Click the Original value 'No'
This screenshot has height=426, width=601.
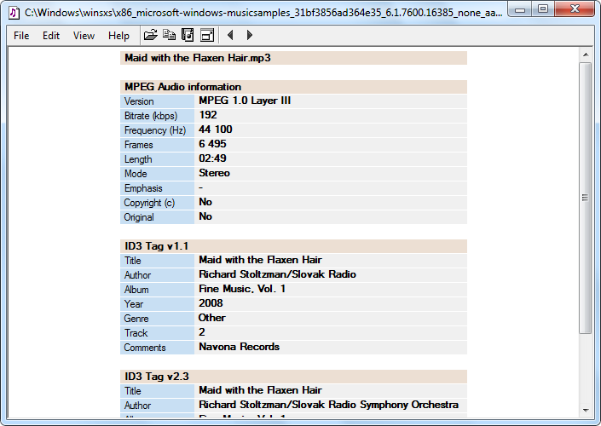(x=205, y=216)
